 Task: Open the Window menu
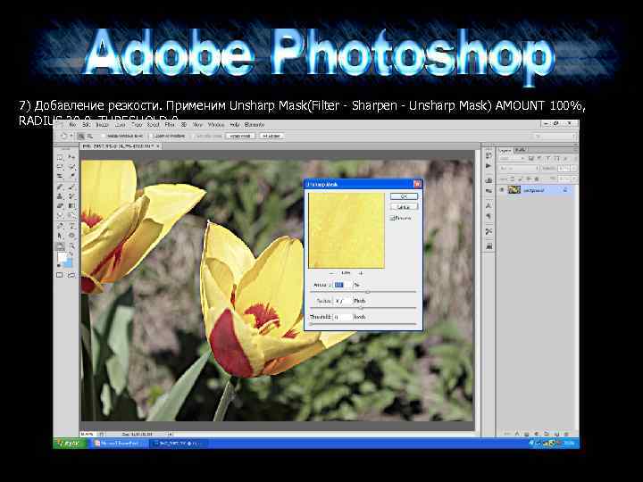[x=216, y=125]
